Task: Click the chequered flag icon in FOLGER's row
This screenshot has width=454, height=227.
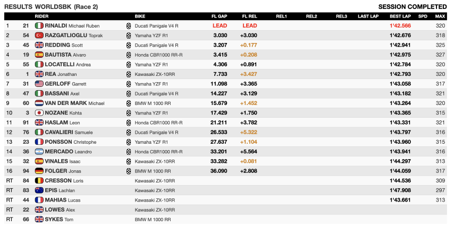Action: click(x=129, y=171)
